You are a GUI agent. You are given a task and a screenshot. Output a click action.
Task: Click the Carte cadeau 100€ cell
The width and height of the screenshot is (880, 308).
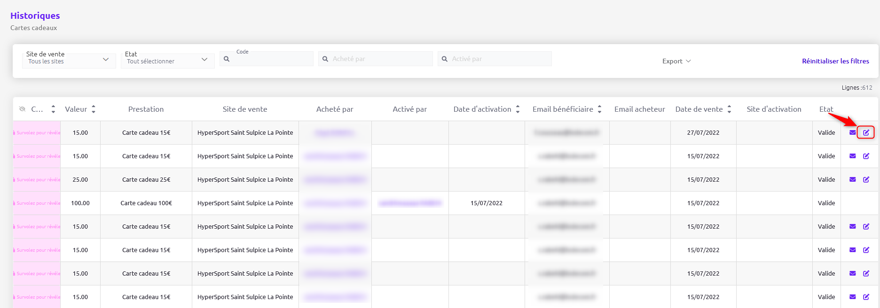click(146, 203)
